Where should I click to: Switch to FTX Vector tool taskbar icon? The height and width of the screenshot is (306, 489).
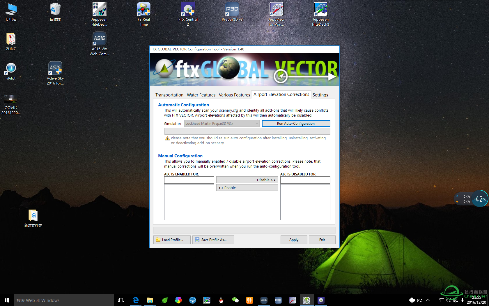click(307, 300)
